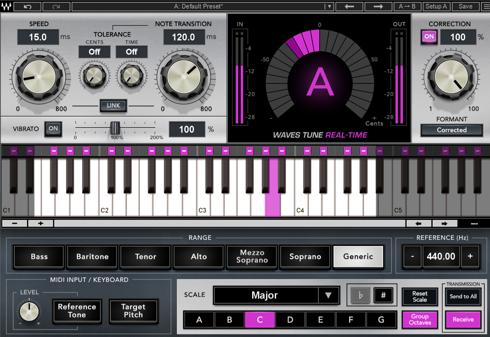The image size is (490, 337).
Task: Select the Soprano vocal range
Action: click(x=305, y=257)
